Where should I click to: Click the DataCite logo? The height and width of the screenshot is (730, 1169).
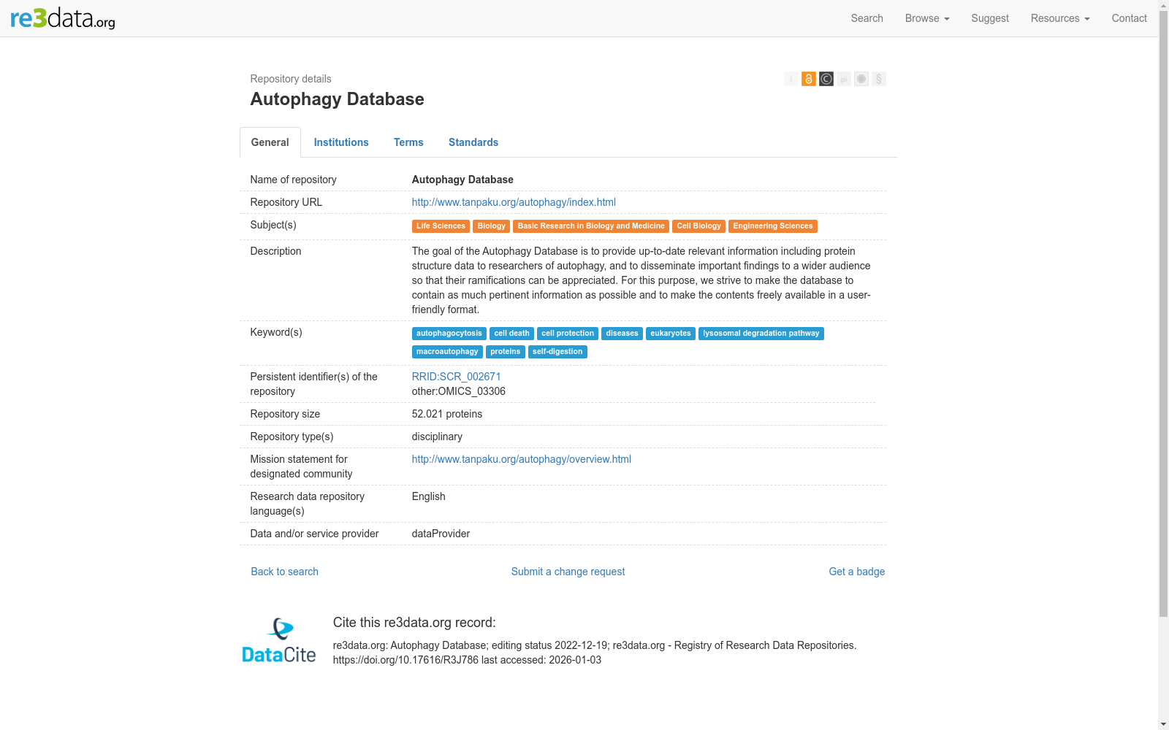(279, 640)
